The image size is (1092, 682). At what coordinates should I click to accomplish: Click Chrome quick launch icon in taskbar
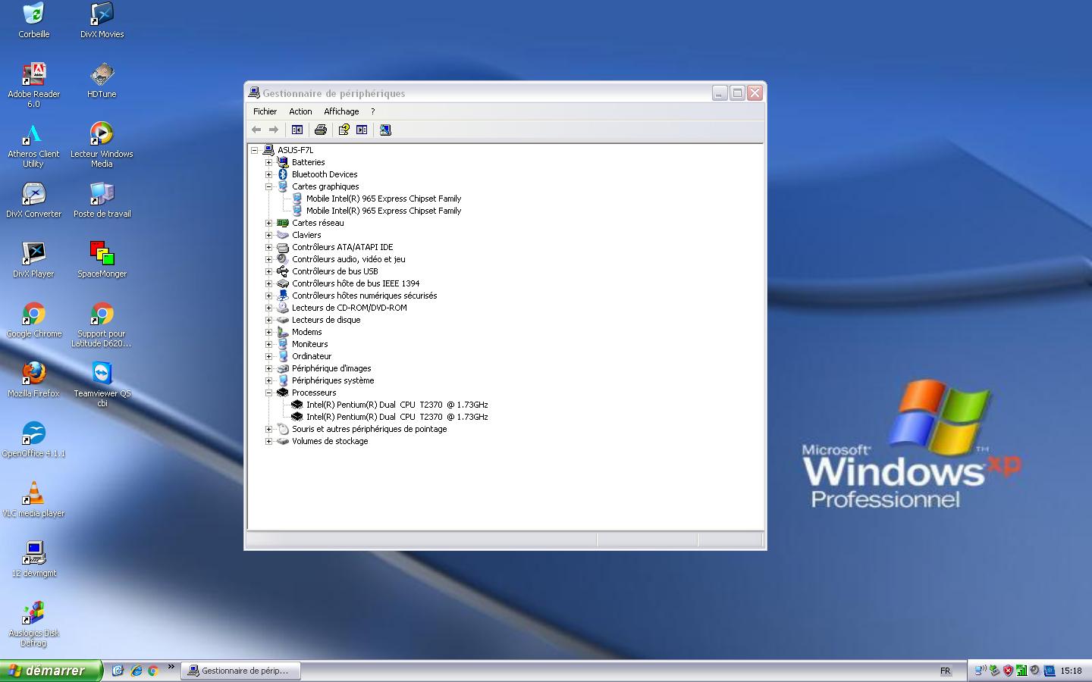point(153,671)
